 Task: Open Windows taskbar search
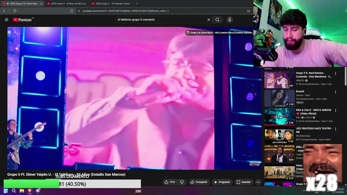(x=14, y=191)
